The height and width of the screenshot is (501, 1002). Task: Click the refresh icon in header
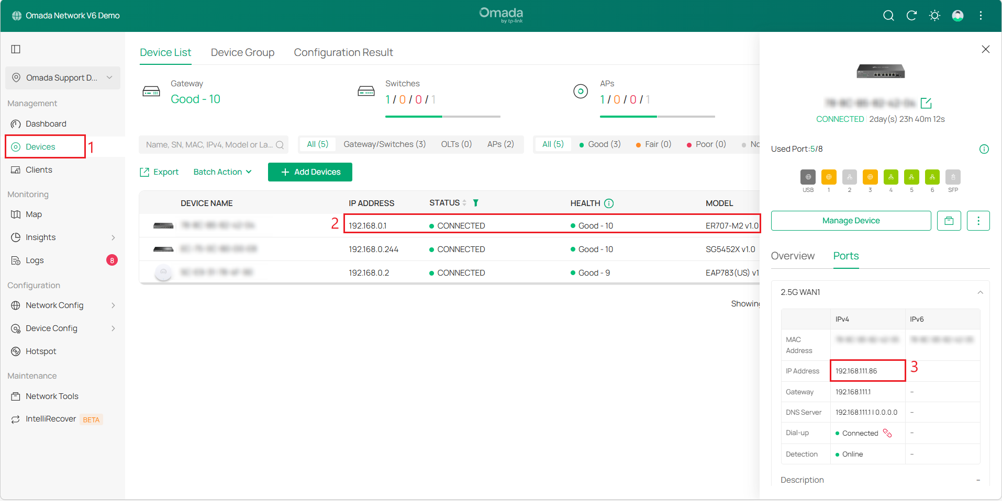911,16
